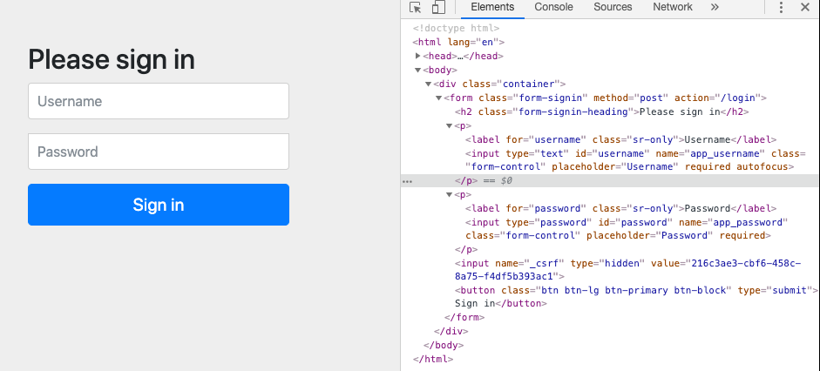Select the button btn-primary submit node
The width and height of the screenshot is (820, 371).
[636, 297]
